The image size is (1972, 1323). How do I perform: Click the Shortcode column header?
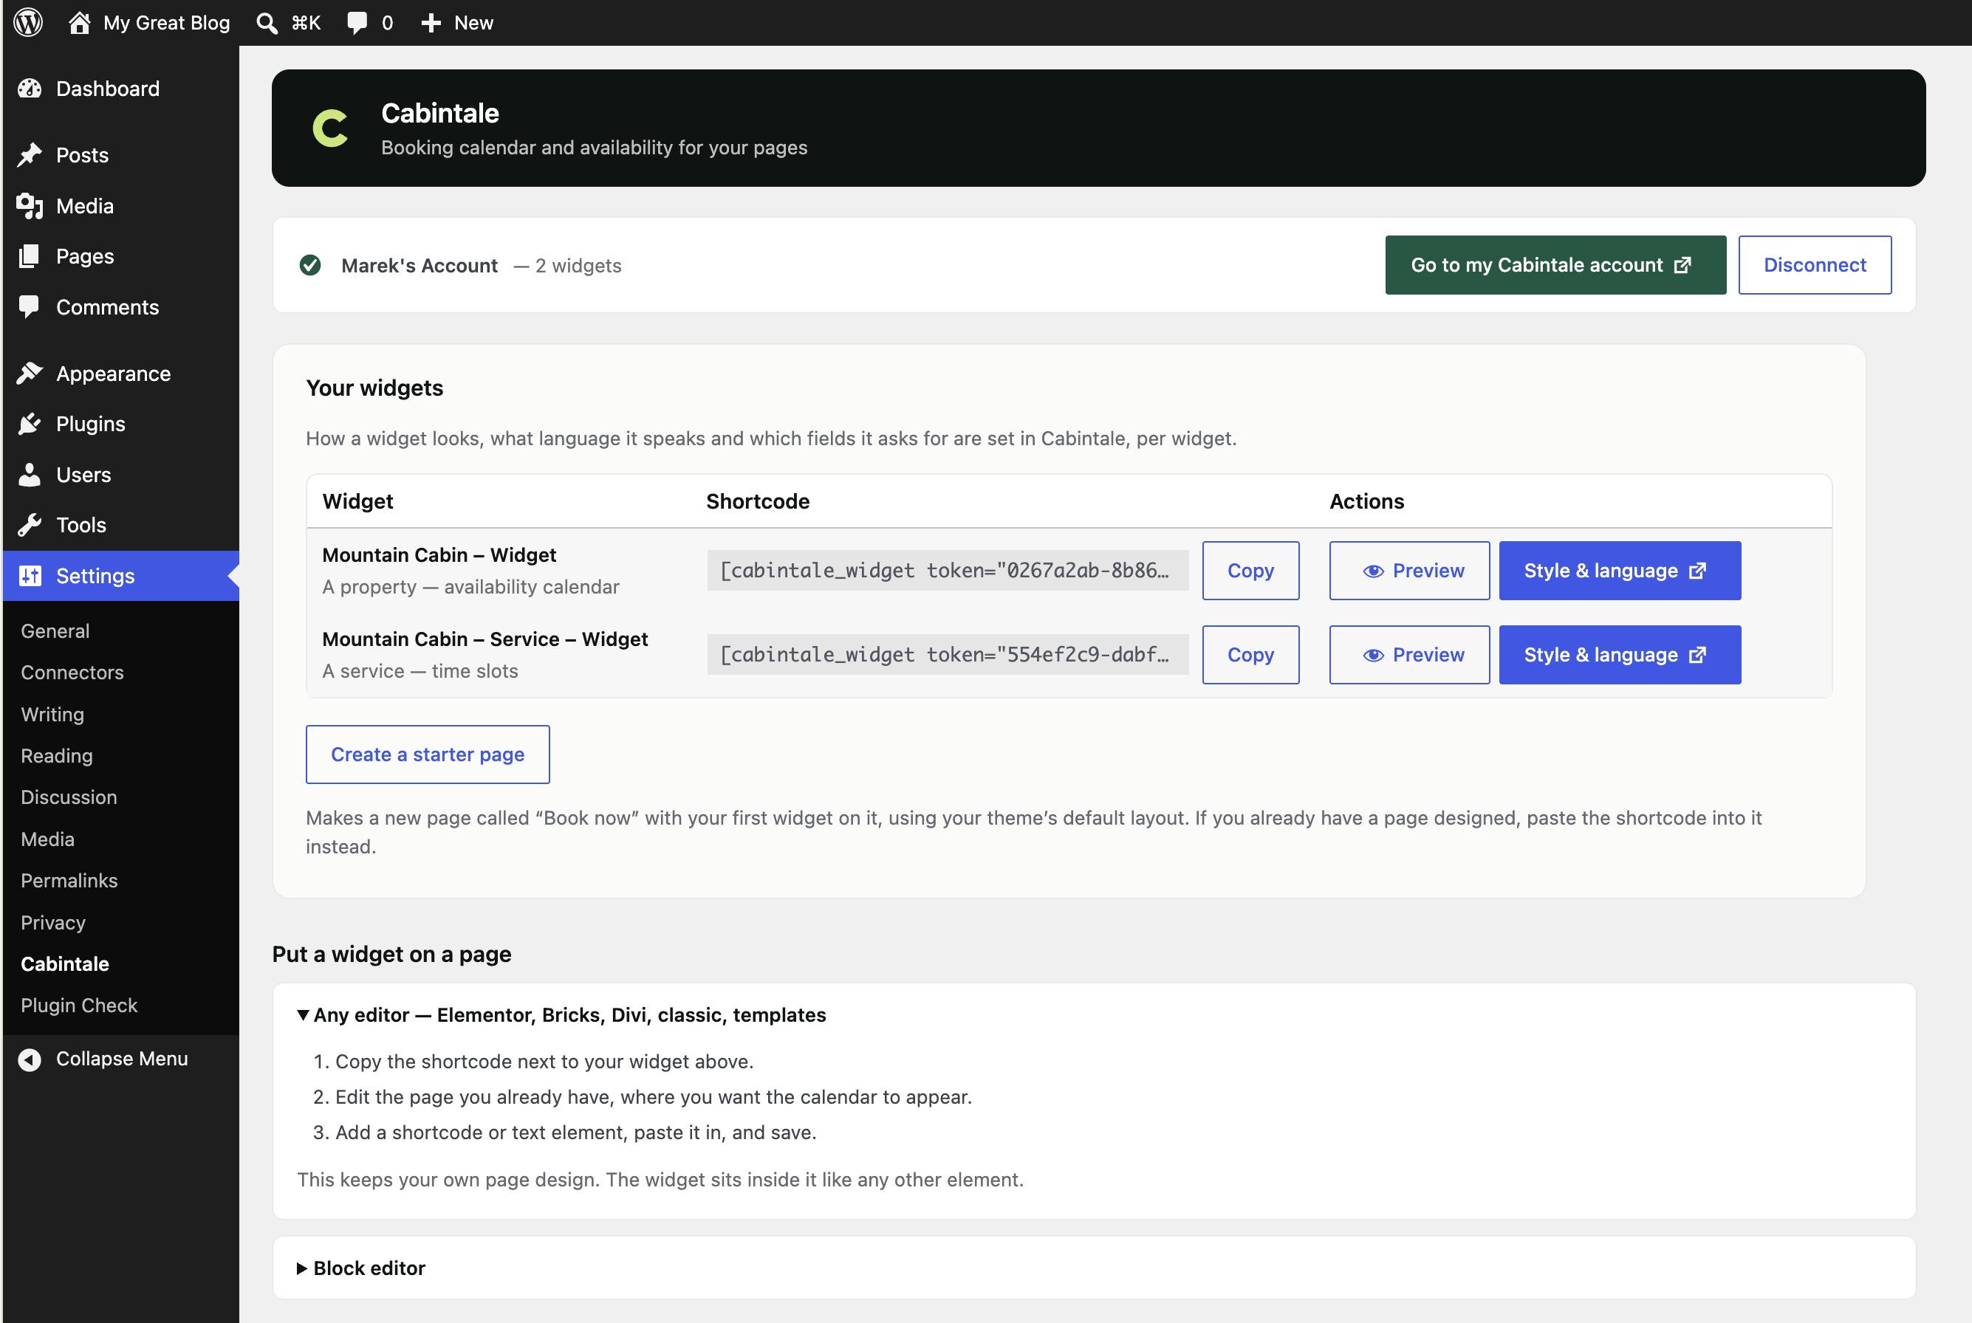click(x=757, y=502)
